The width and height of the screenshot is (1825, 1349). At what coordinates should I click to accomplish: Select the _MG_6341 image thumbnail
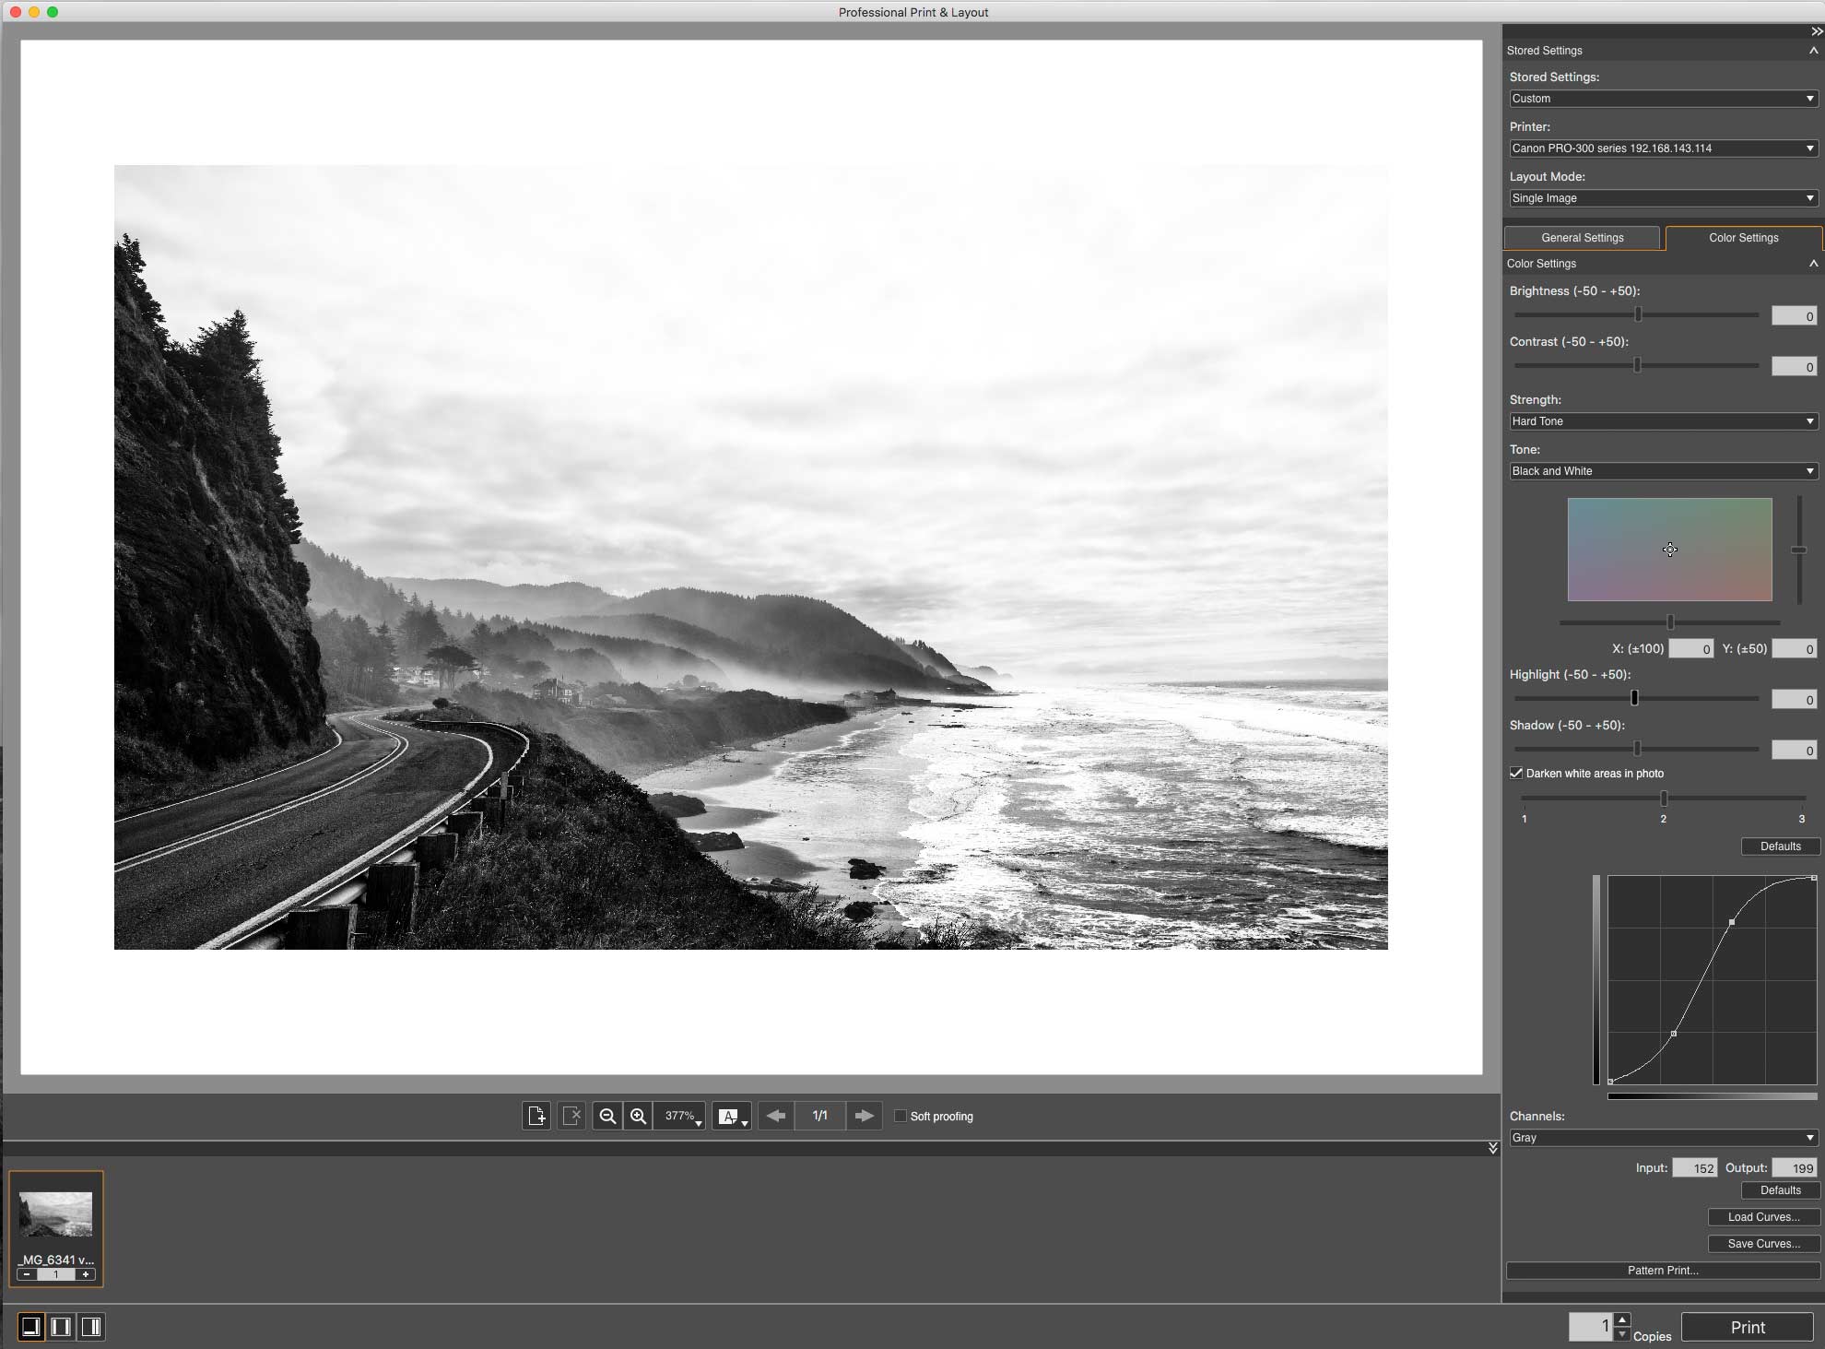pyautogui.click(x=56, y=1215)
